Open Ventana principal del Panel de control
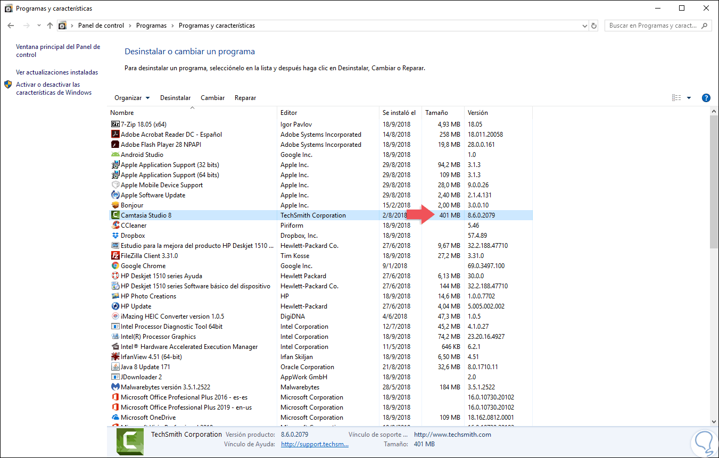Screen dimensions: 719x458 pos(58,51)
